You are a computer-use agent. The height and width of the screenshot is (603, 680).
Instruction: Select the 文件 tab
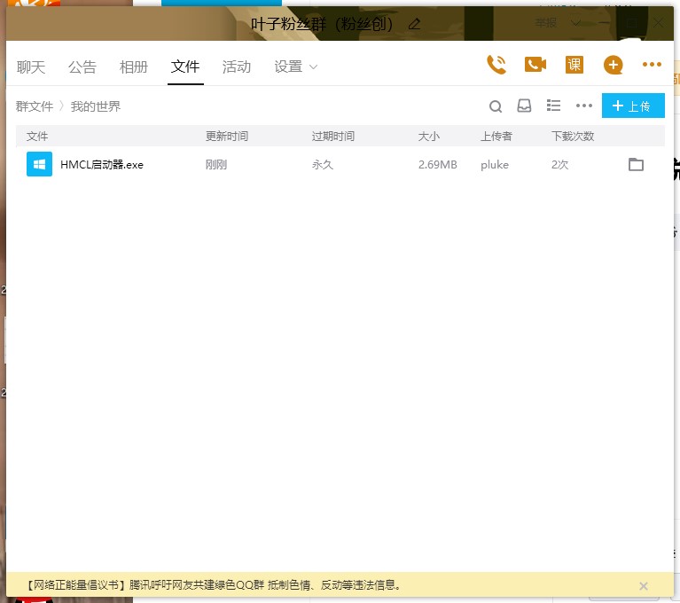pyautogui.click(x=185, y=67)
